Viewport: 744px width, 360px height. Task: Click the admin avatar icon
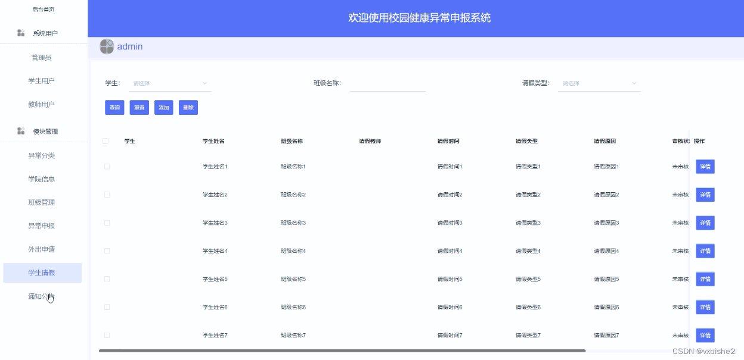(107, 46)
